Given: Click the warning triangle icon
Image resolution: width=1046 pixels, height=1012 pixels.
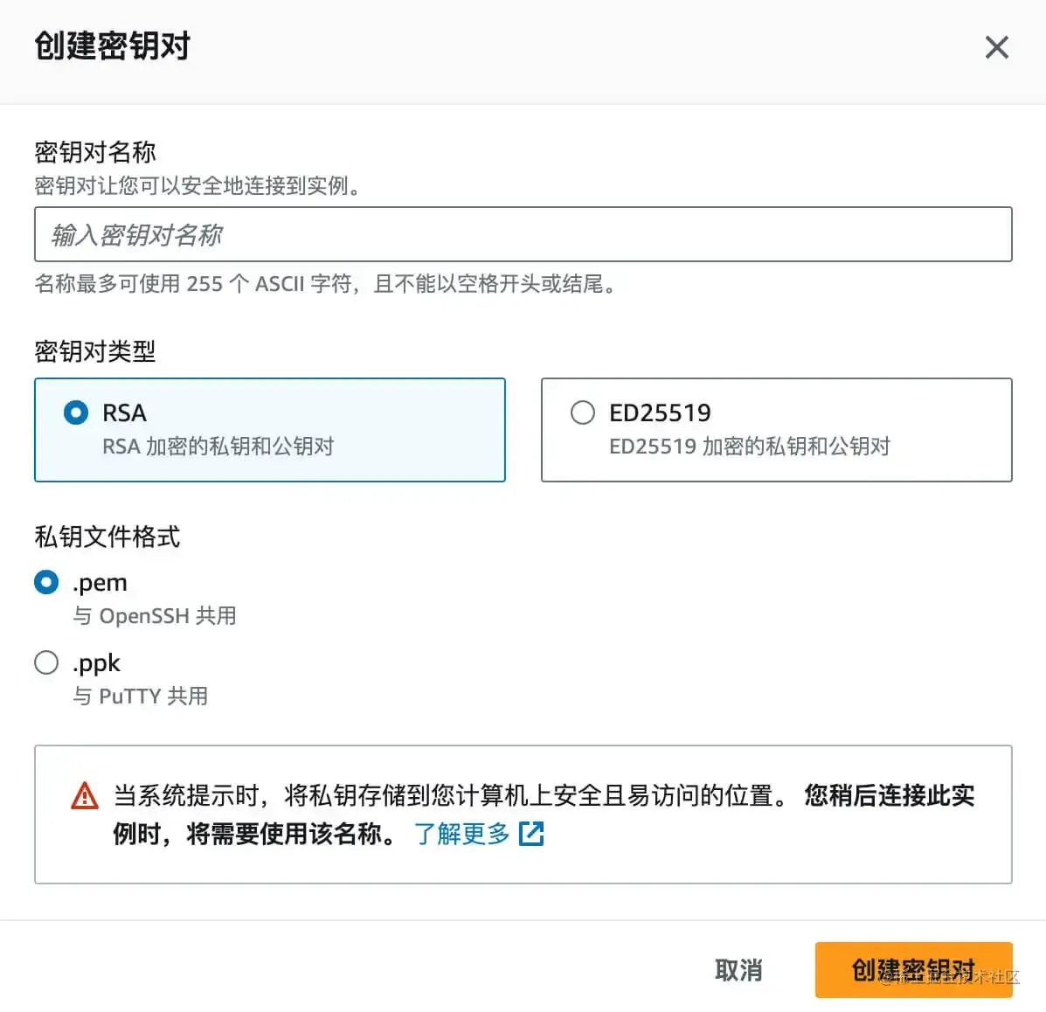Looking at the screenshot, I should pyautogui.click(x=85, y=796).
